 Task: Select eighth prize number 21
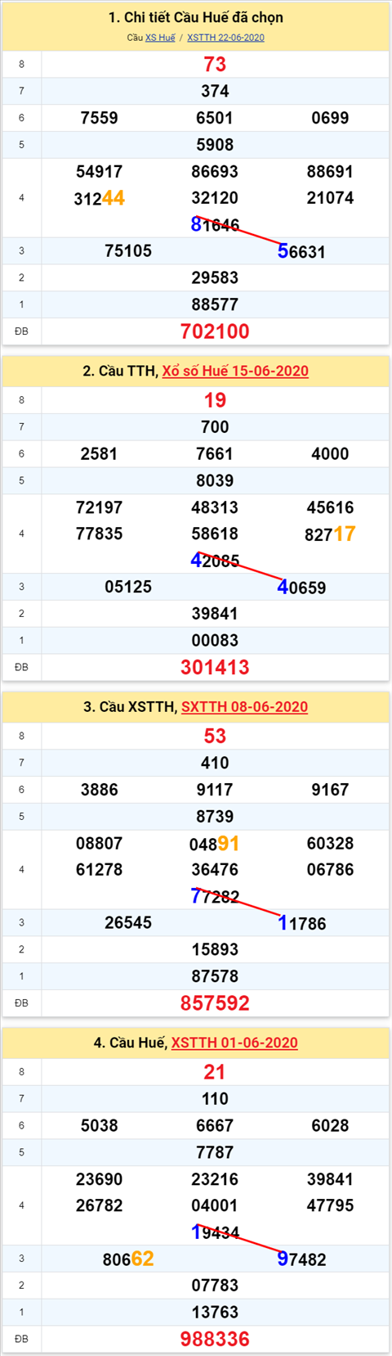pos(215,1072)
